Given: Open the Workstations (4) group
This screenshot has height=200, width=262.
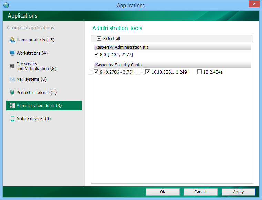Looking at the screenshot, I should (x=44, y=53).
